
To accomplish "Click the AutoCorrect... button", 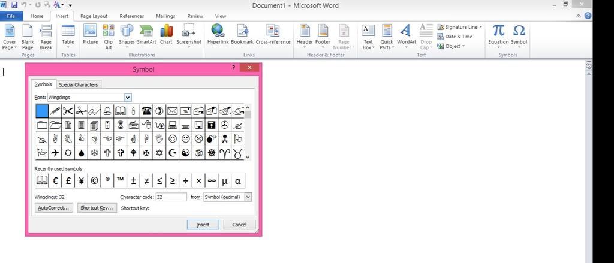I will click(54, 208).
